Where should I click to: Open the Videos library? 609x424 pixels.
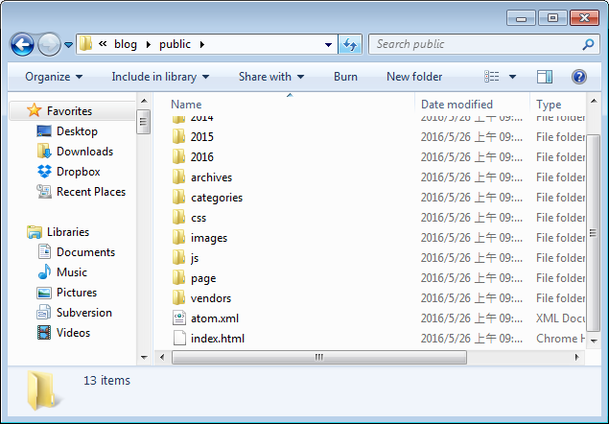coord(73,333)
